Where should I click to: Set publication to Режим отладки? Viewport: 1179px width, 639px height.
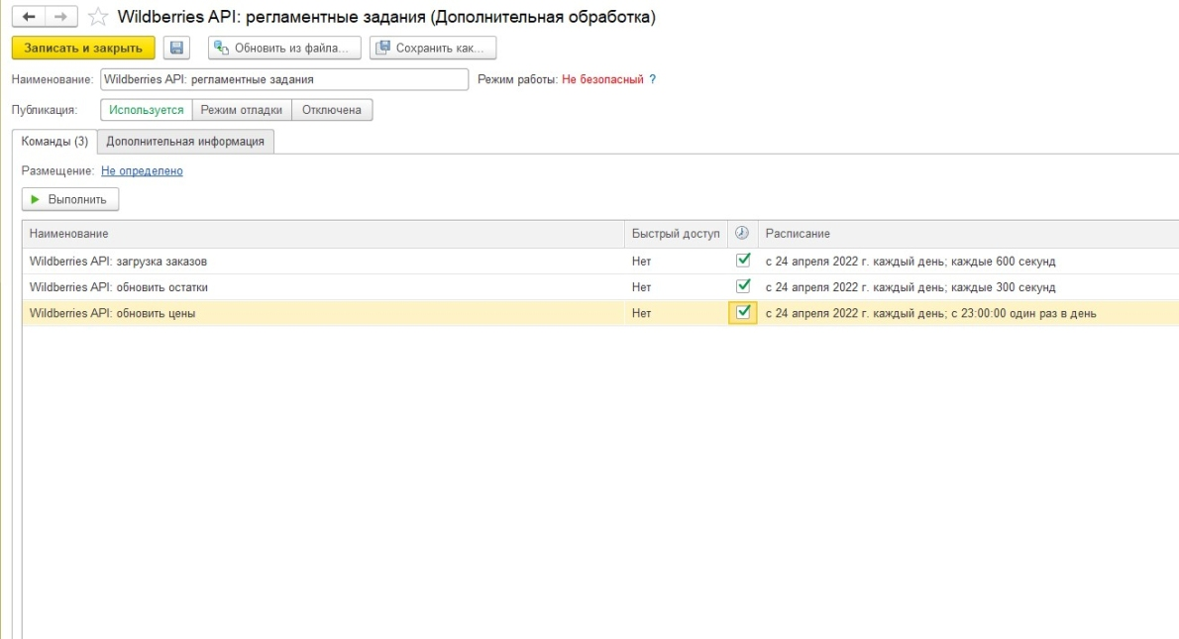coord(242,110)
